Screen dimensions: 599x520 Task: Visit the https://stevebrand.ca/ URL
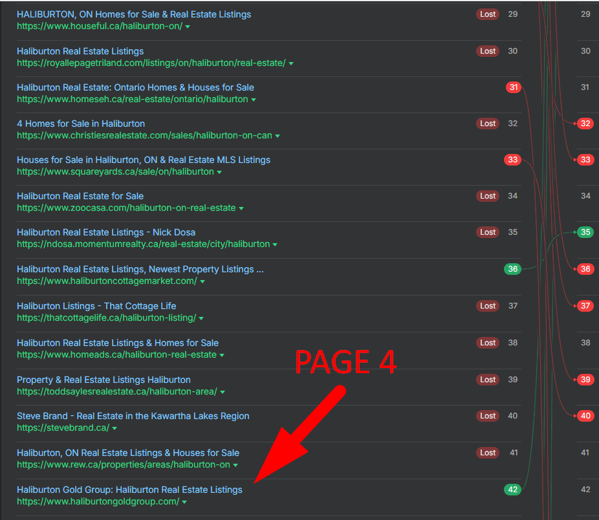click(x=63, y=428)
